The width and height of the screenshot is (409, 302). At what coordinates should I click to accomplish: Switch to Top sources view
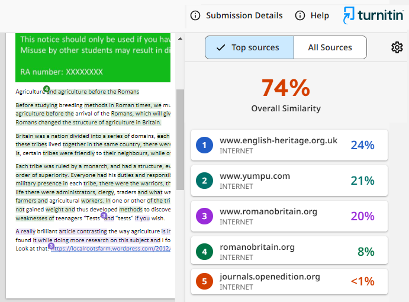point(249,47)
